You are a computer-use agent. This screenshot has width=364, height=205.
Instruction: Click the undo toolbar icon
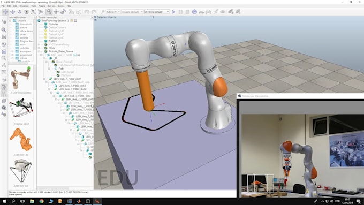(87, 12)
